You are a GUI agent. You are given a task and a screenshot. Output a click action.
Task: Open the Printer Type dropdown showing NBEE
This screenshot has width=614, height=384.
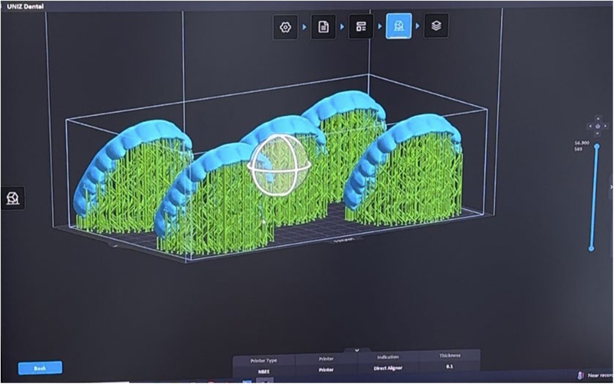pos(264,369)
